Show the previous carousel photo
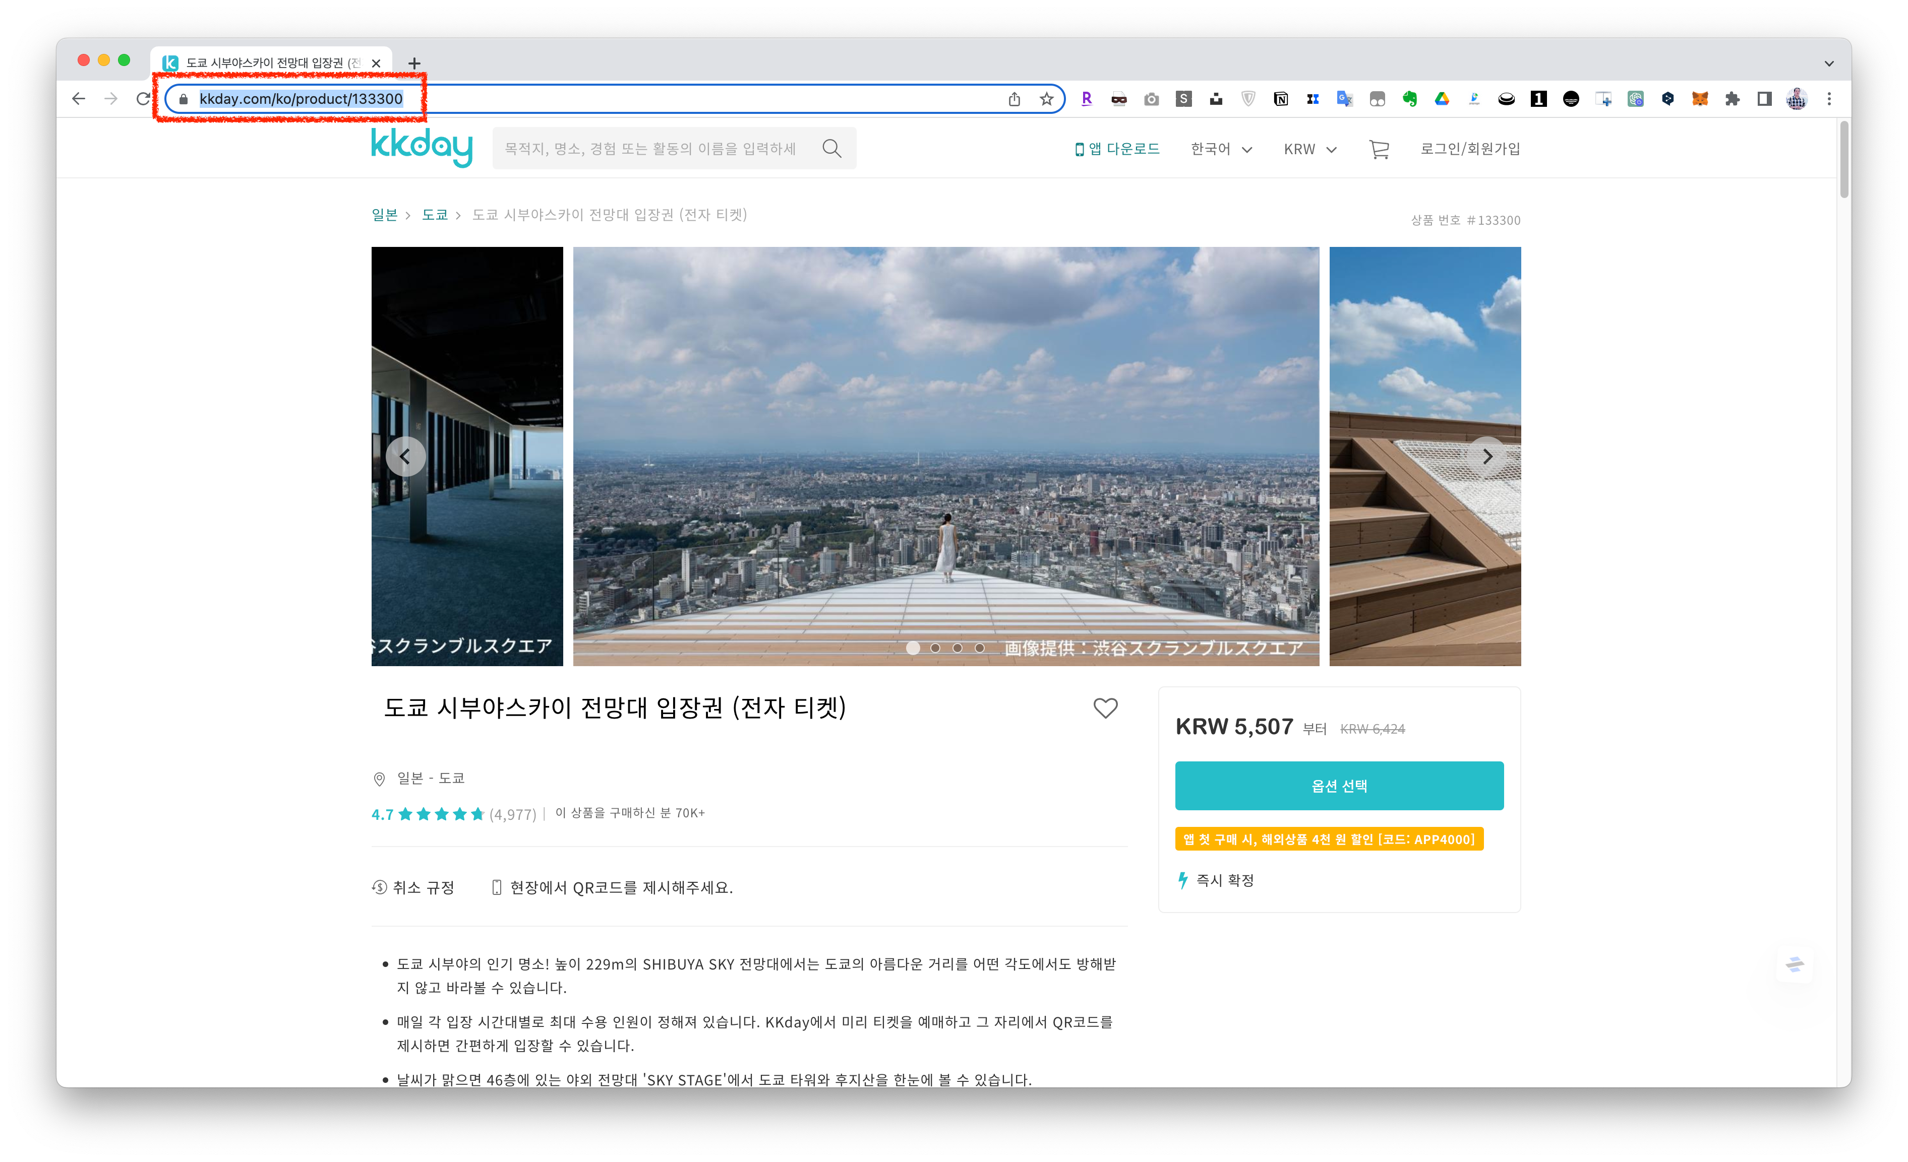The image size is (1908, 1162). tap(405, 457)
